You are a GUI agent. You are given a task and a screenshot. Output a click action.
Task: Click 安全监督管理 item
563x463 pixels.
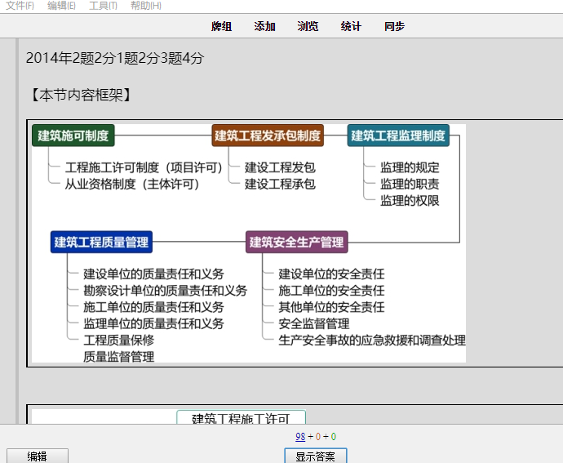coord(314,323)
